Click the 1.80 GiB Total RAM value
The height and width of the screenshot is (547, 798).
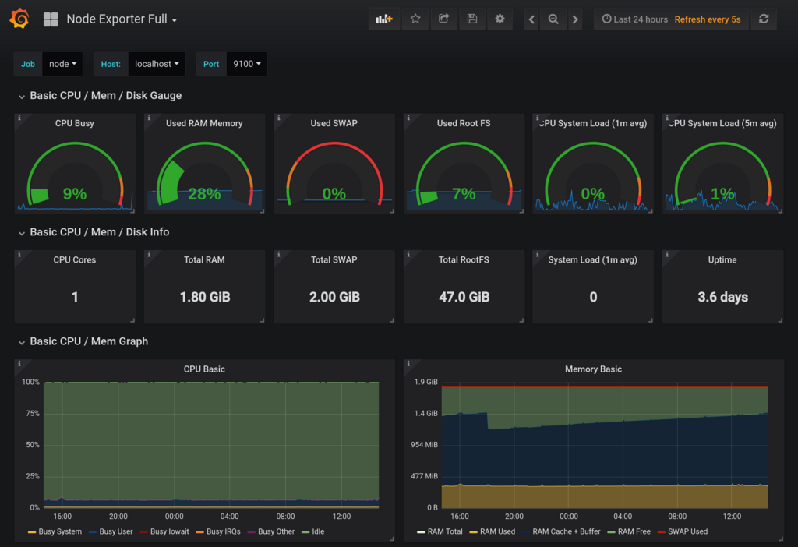[205, 297]
